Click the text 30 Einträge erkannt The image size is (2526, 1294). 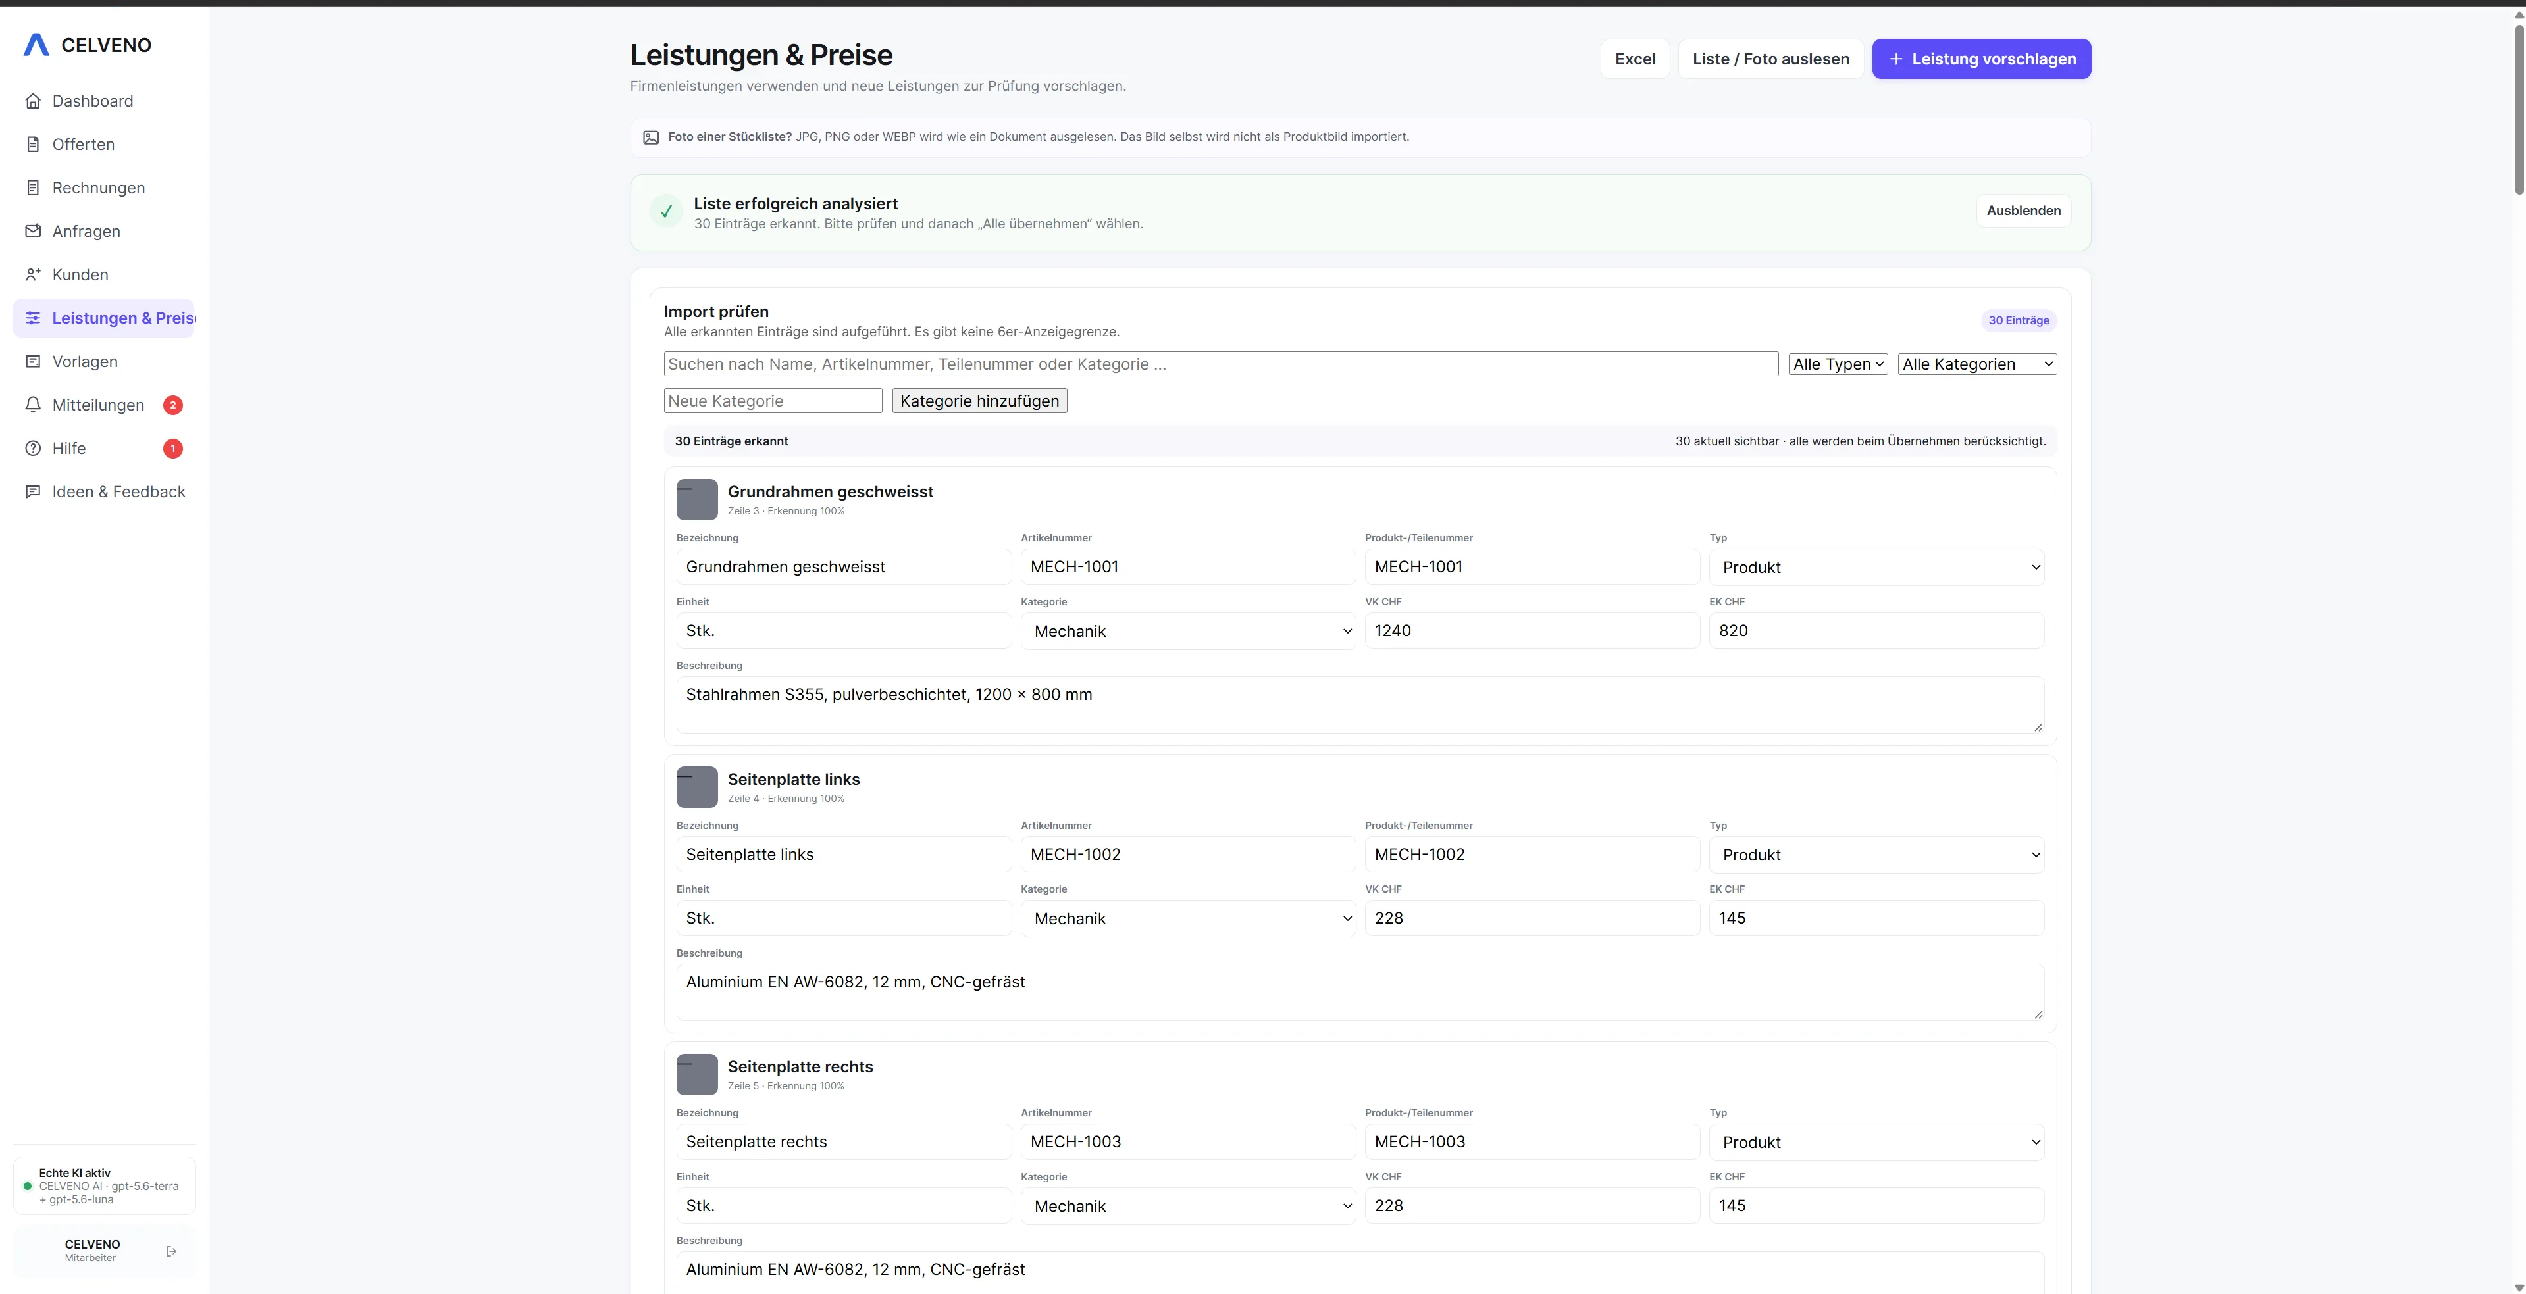(x=731, y=441)
